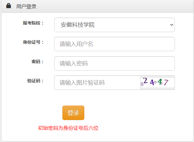Select the 安徽科技学院 text in the combo box
Screen dimensions: 194x142
[x=78, y=25]
